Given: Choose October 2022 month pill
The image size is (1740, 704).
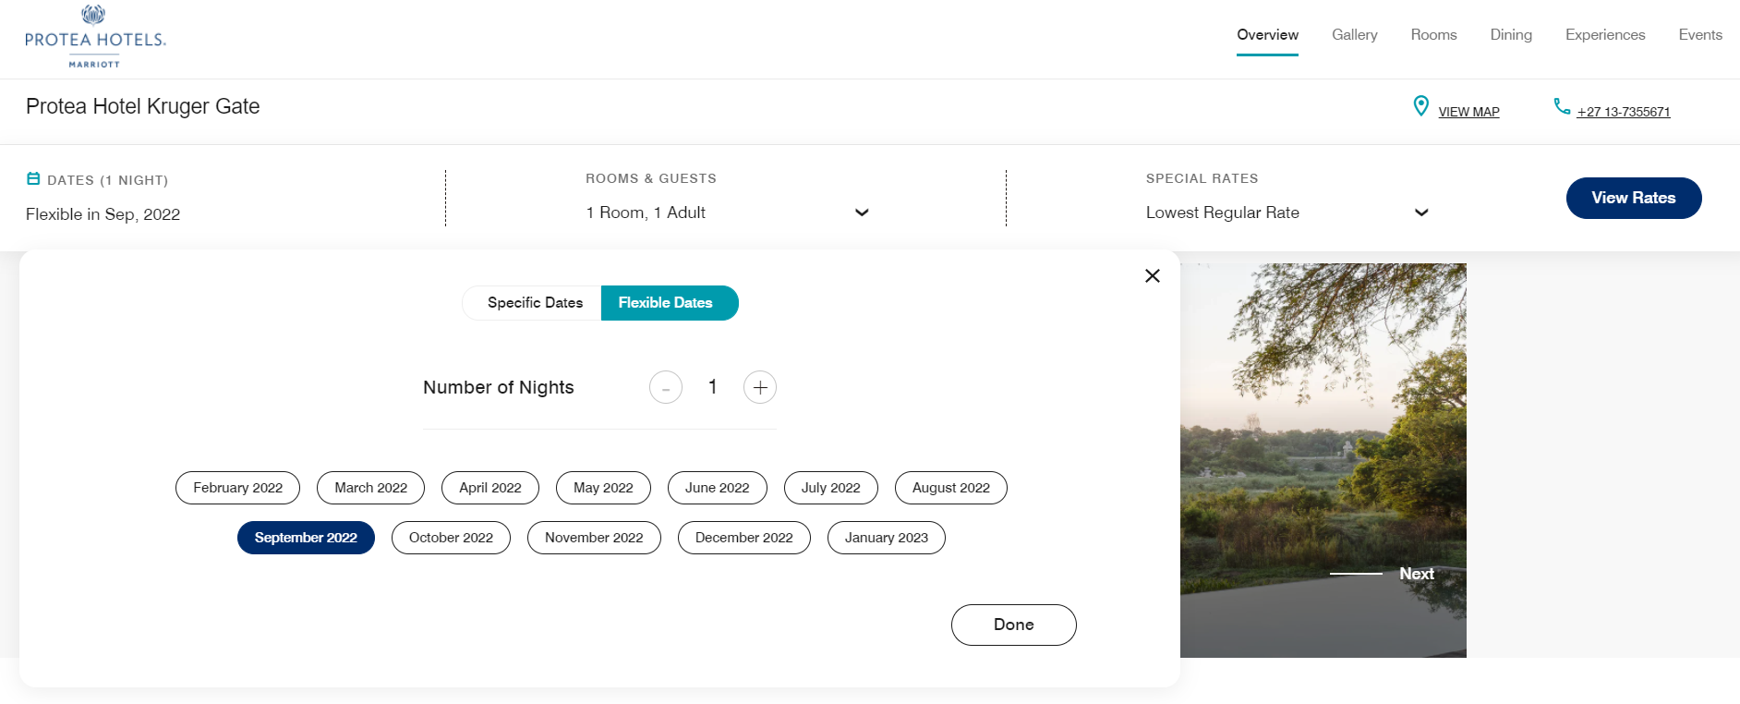Looking at the screenshot, I should (x=451, y=538).
